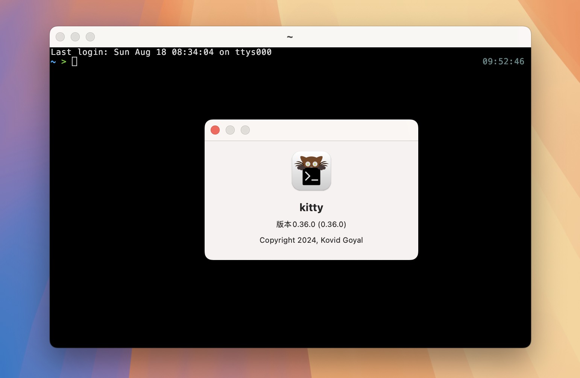
Task: Click the tilde title of the terminal window
Action: 290,37
